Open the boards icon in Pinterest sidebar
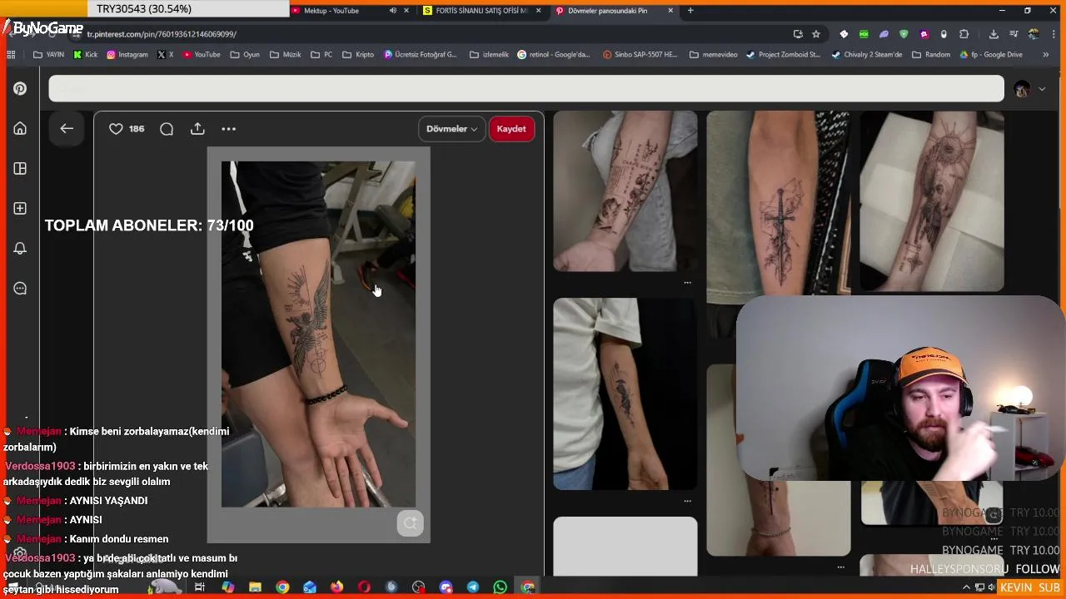Image resolution: width=1066 pixels, height=599 pixels. click(x=20, y=169)
